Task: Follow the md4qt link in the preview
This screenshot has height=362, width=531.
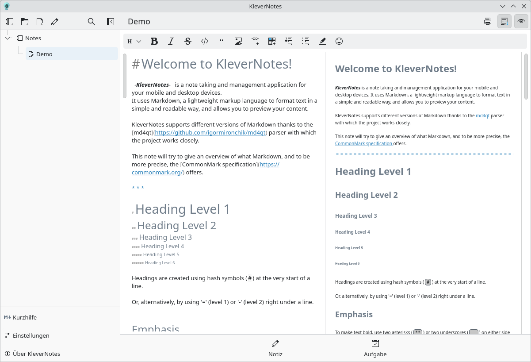Action: [x=482, y=116]
